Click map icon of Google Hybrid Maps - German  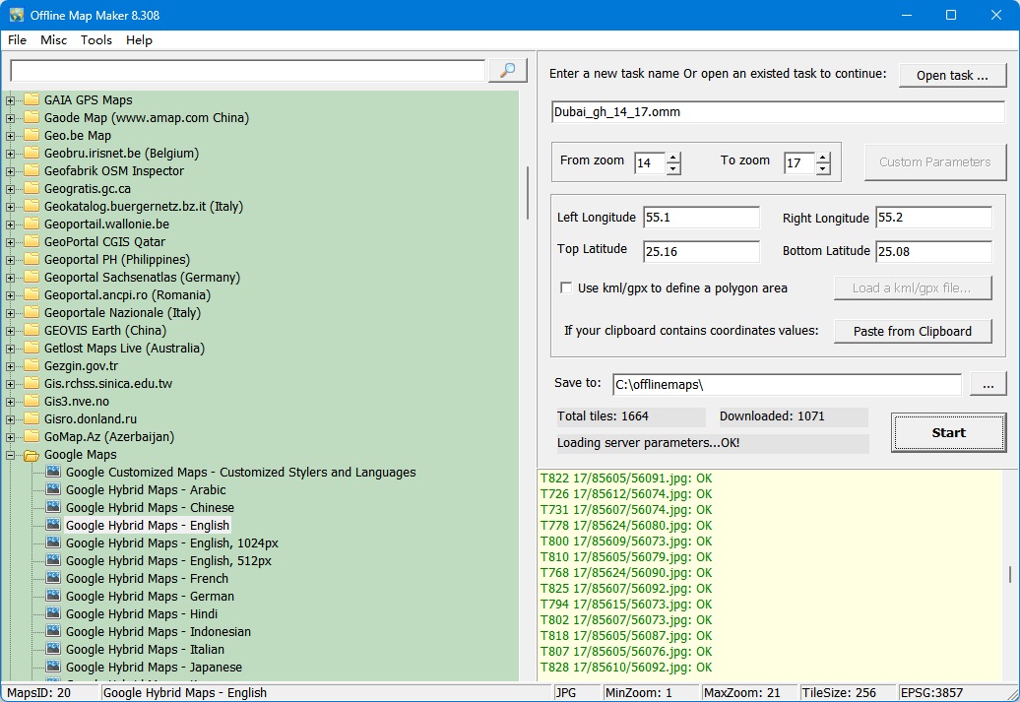point(53,596)
